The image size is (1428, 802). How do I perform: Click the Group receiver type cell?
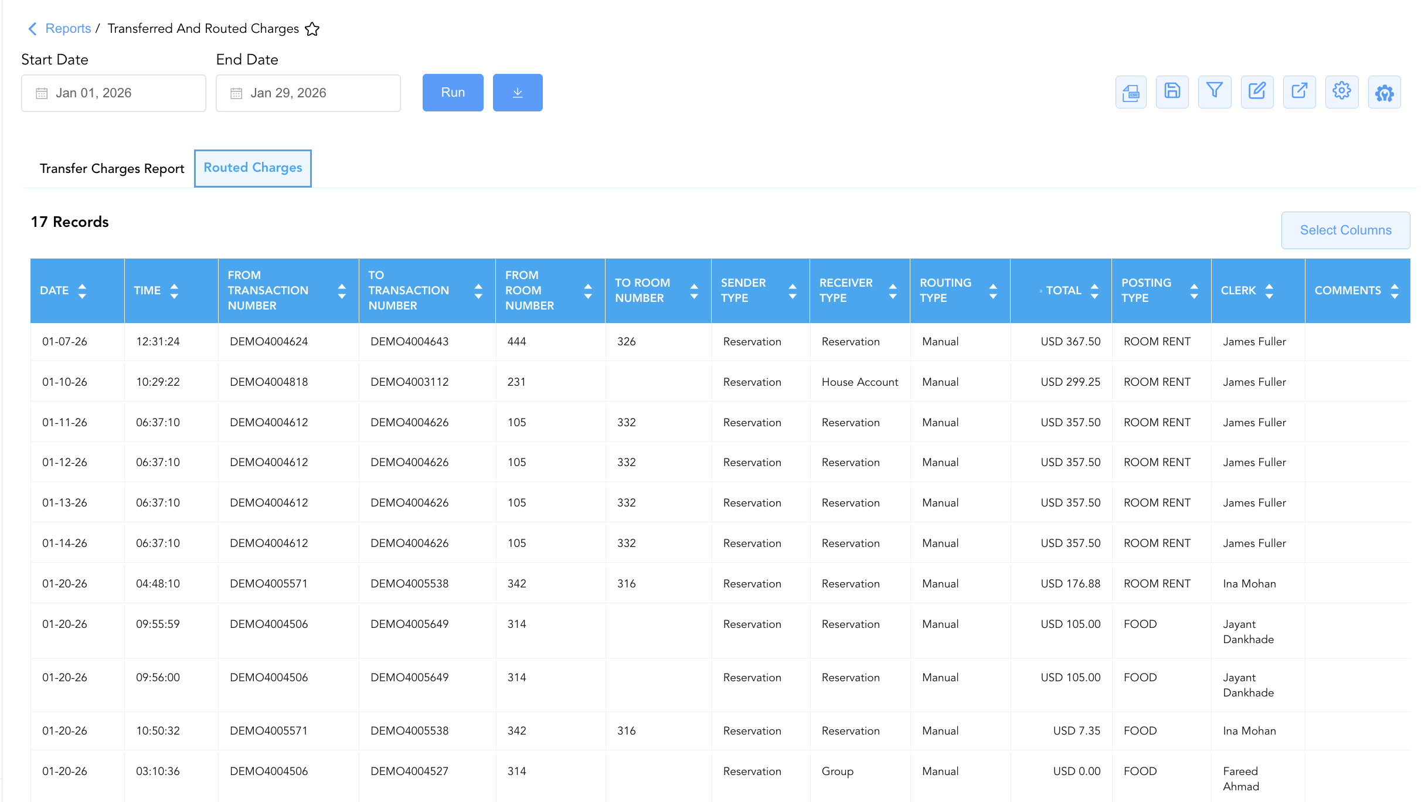[838, 772]
